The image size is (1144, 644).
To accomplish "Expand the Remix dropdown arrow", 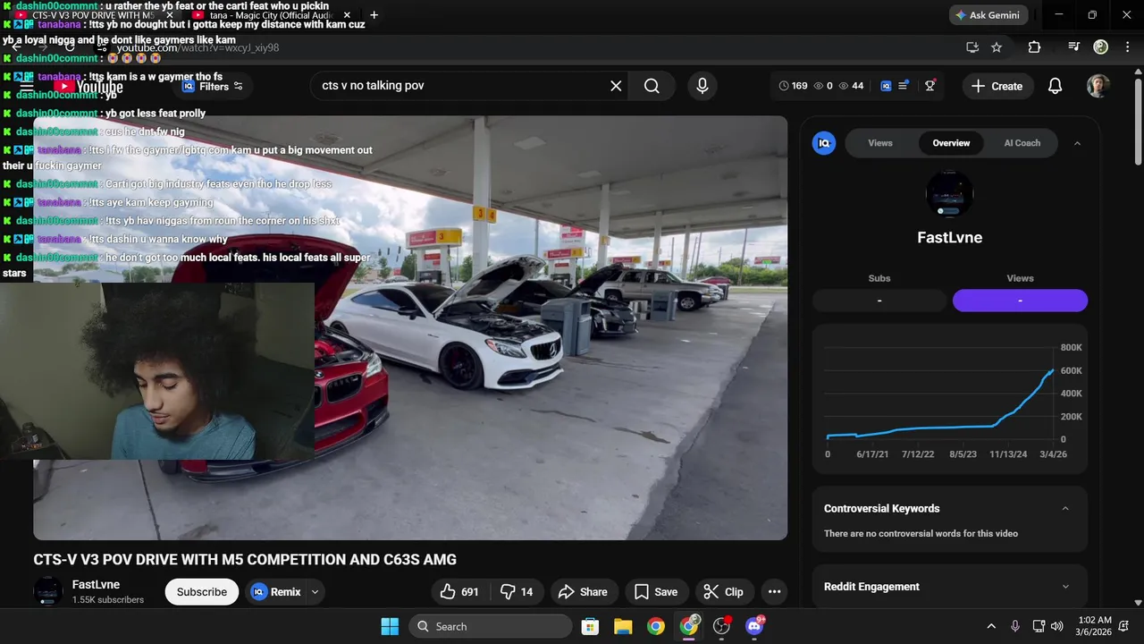I will click(x=315, y=592).
